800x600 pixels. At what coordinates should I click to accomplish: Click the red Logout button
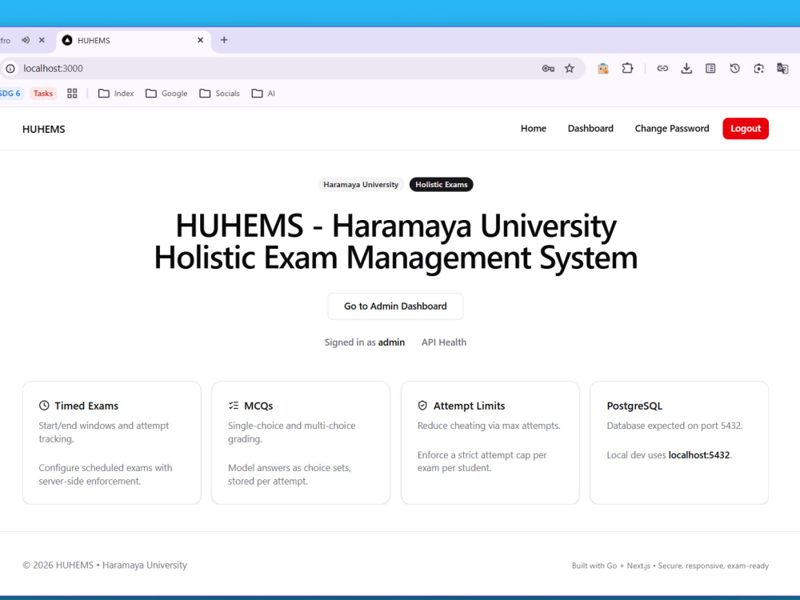pyautogui.click(x=746, y=129)
